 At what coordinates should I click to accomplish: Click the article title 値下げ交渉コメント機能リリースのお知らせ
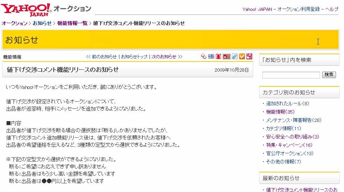(63, 69)
